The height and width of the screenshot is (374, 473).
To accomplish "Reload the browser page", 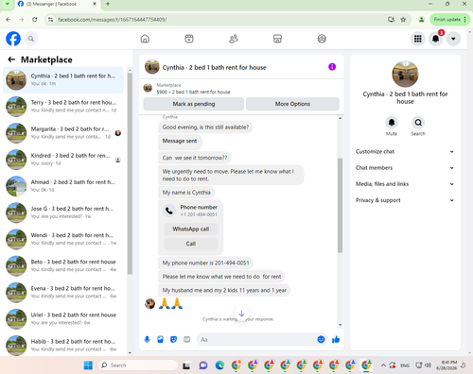I will pos(35,20).
